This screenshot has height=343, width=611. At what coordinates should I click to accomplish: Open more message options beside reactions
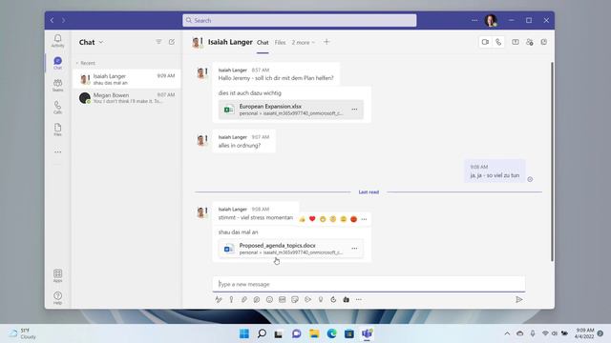tap(364, 219)
